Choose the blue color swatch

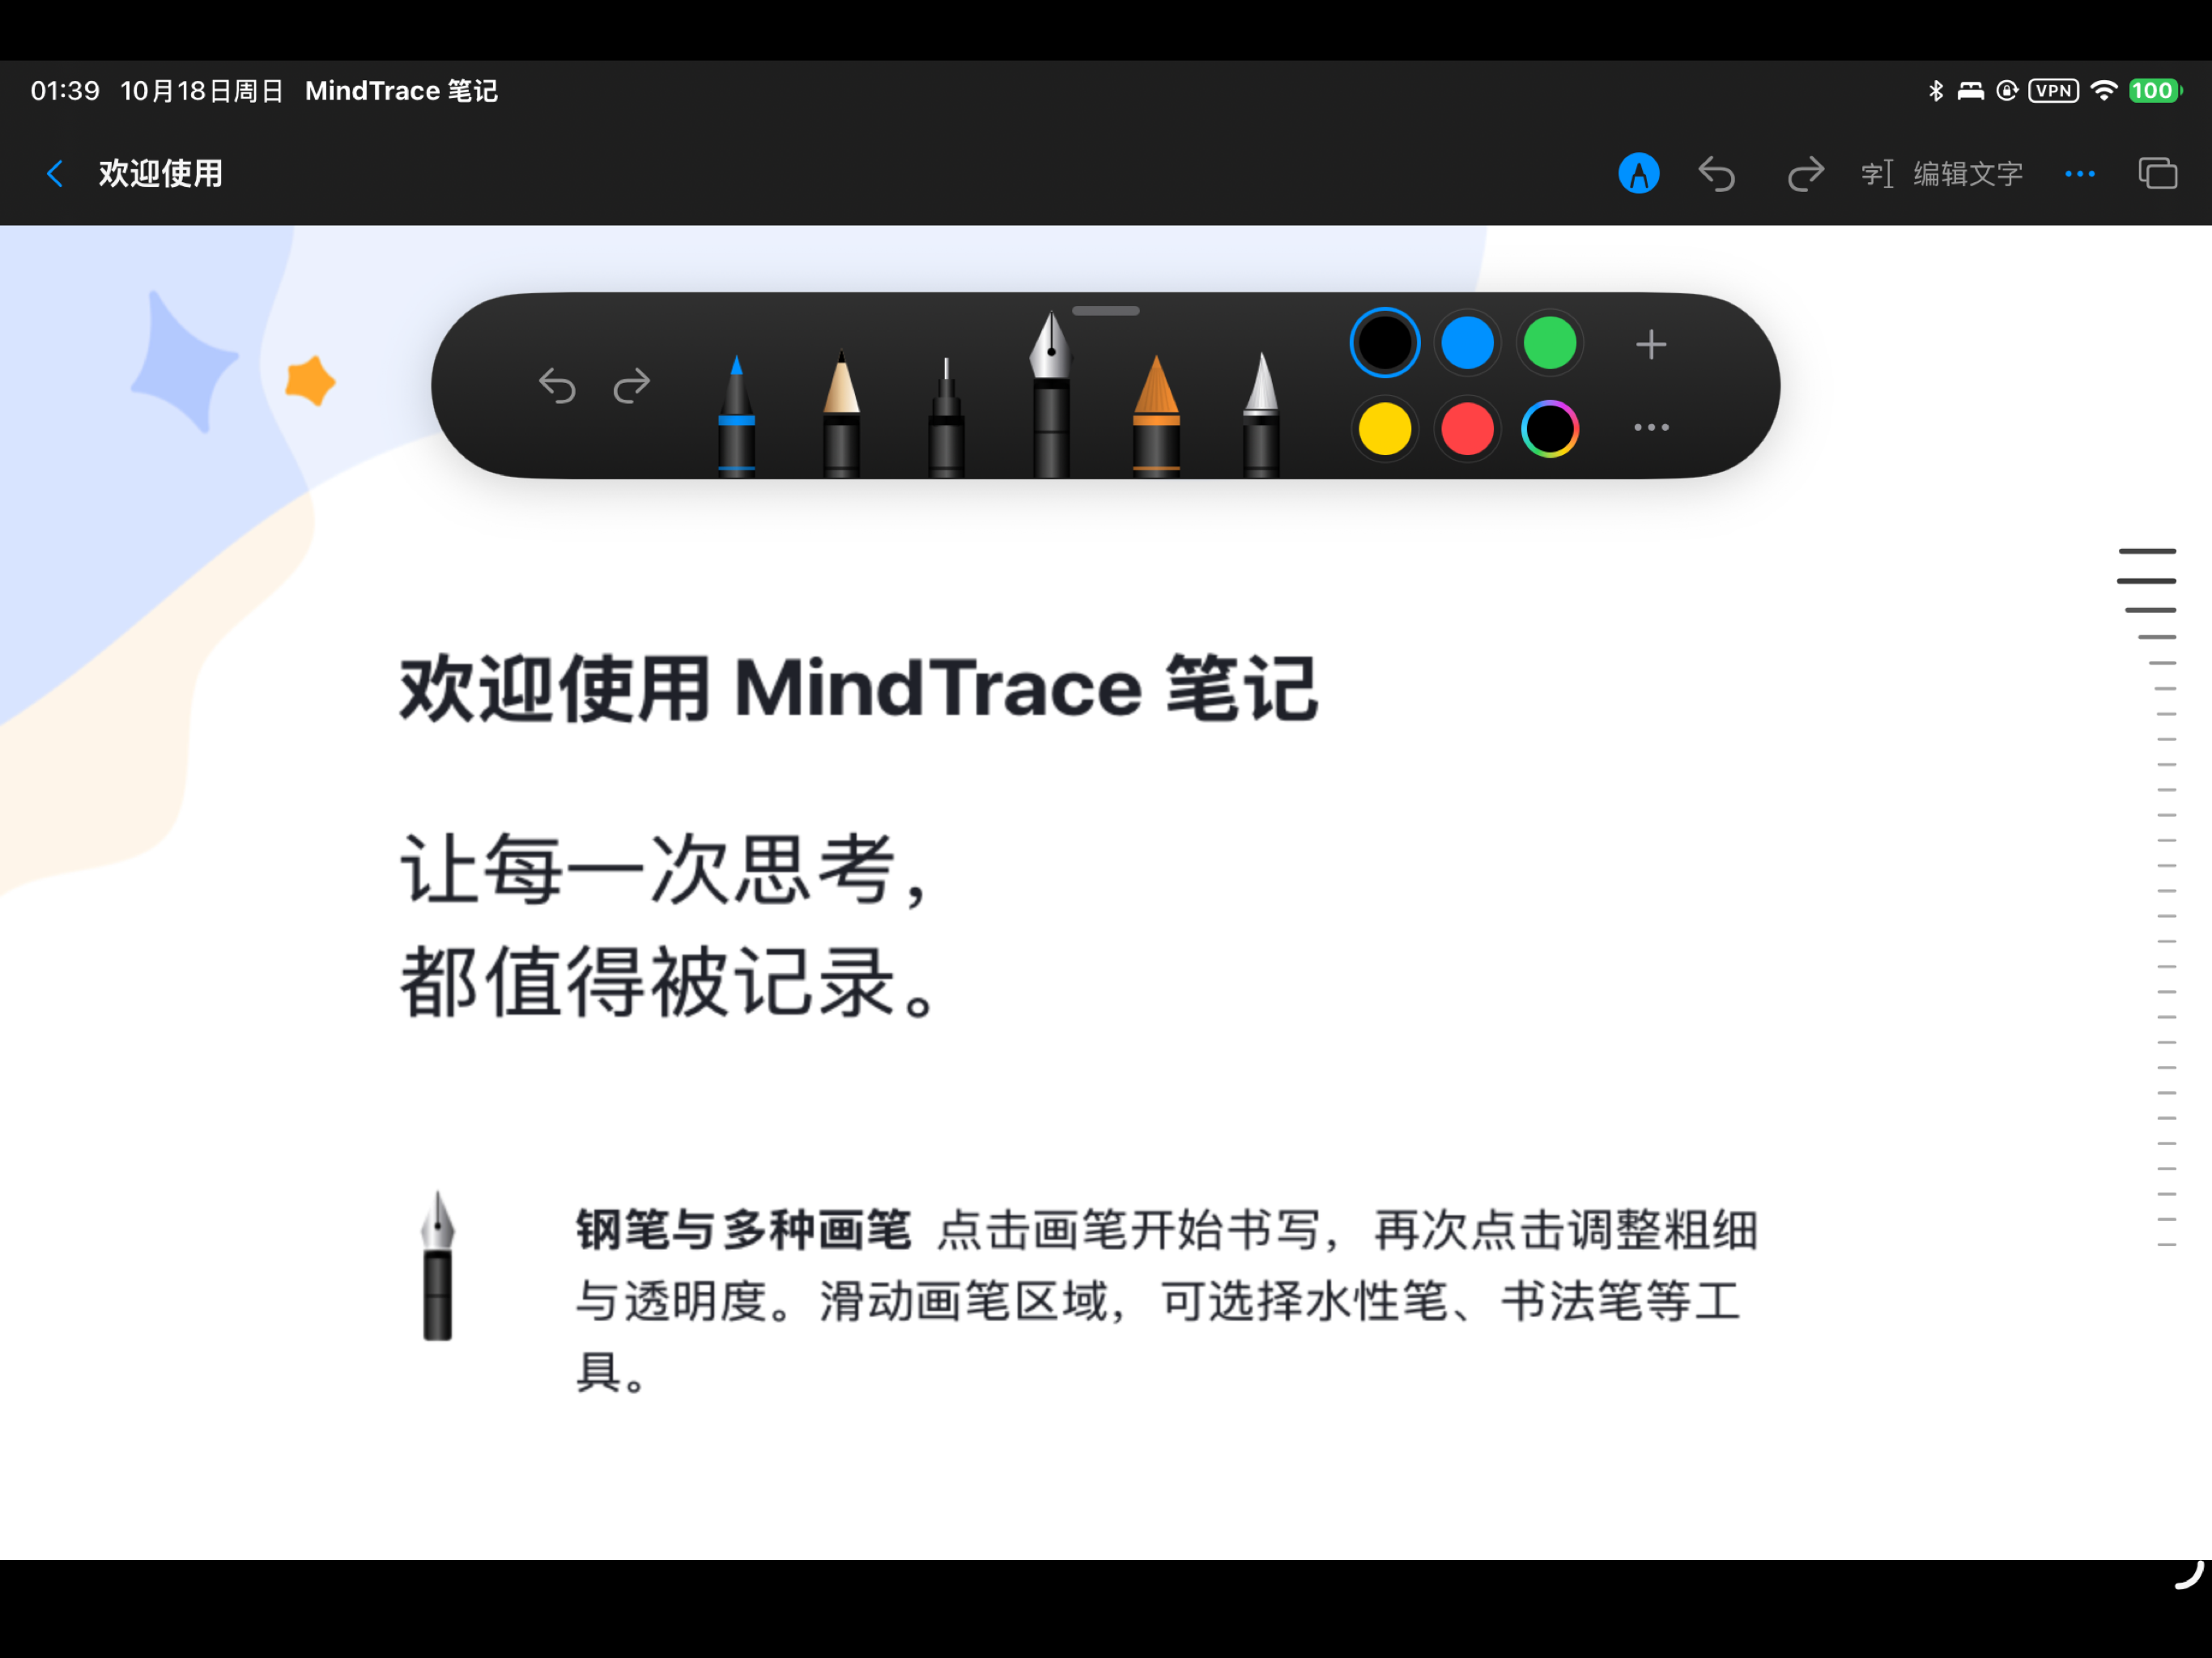click(x=1467, y=343)
